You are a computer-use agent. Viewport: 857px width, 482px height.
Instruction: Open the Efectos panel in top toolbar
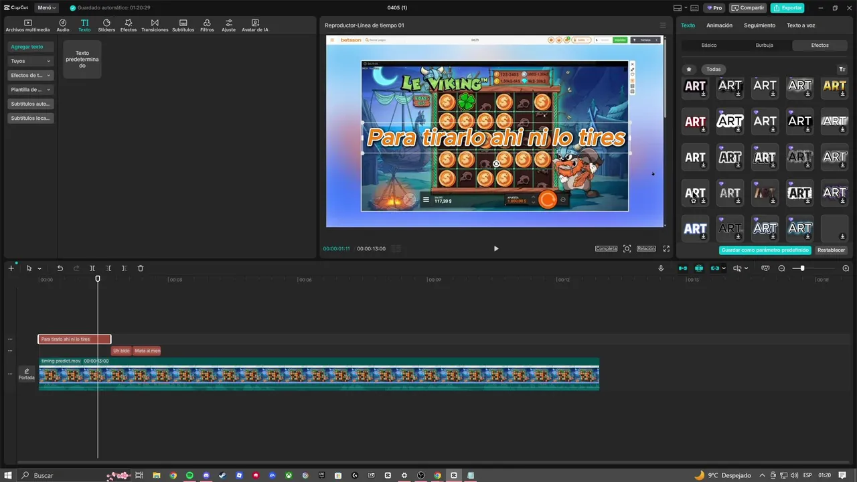pos(129,25)
